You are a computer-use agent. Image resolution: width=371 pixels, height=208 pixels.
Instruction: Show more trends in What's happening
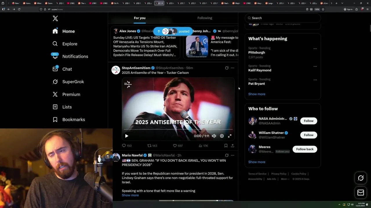coord(257,94)
